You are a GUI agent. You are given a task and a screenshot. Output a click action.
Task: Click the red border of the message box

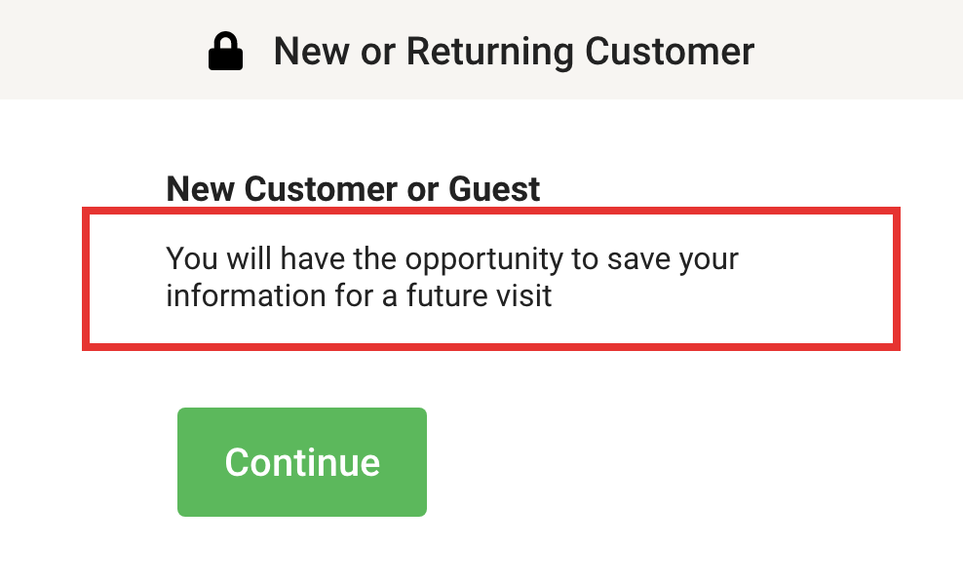pos(492,213)
